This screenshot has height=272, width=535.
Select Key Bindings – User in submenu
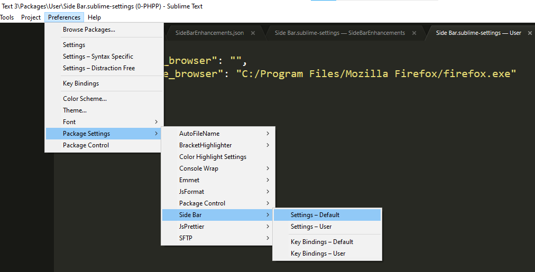coord(318,254)
